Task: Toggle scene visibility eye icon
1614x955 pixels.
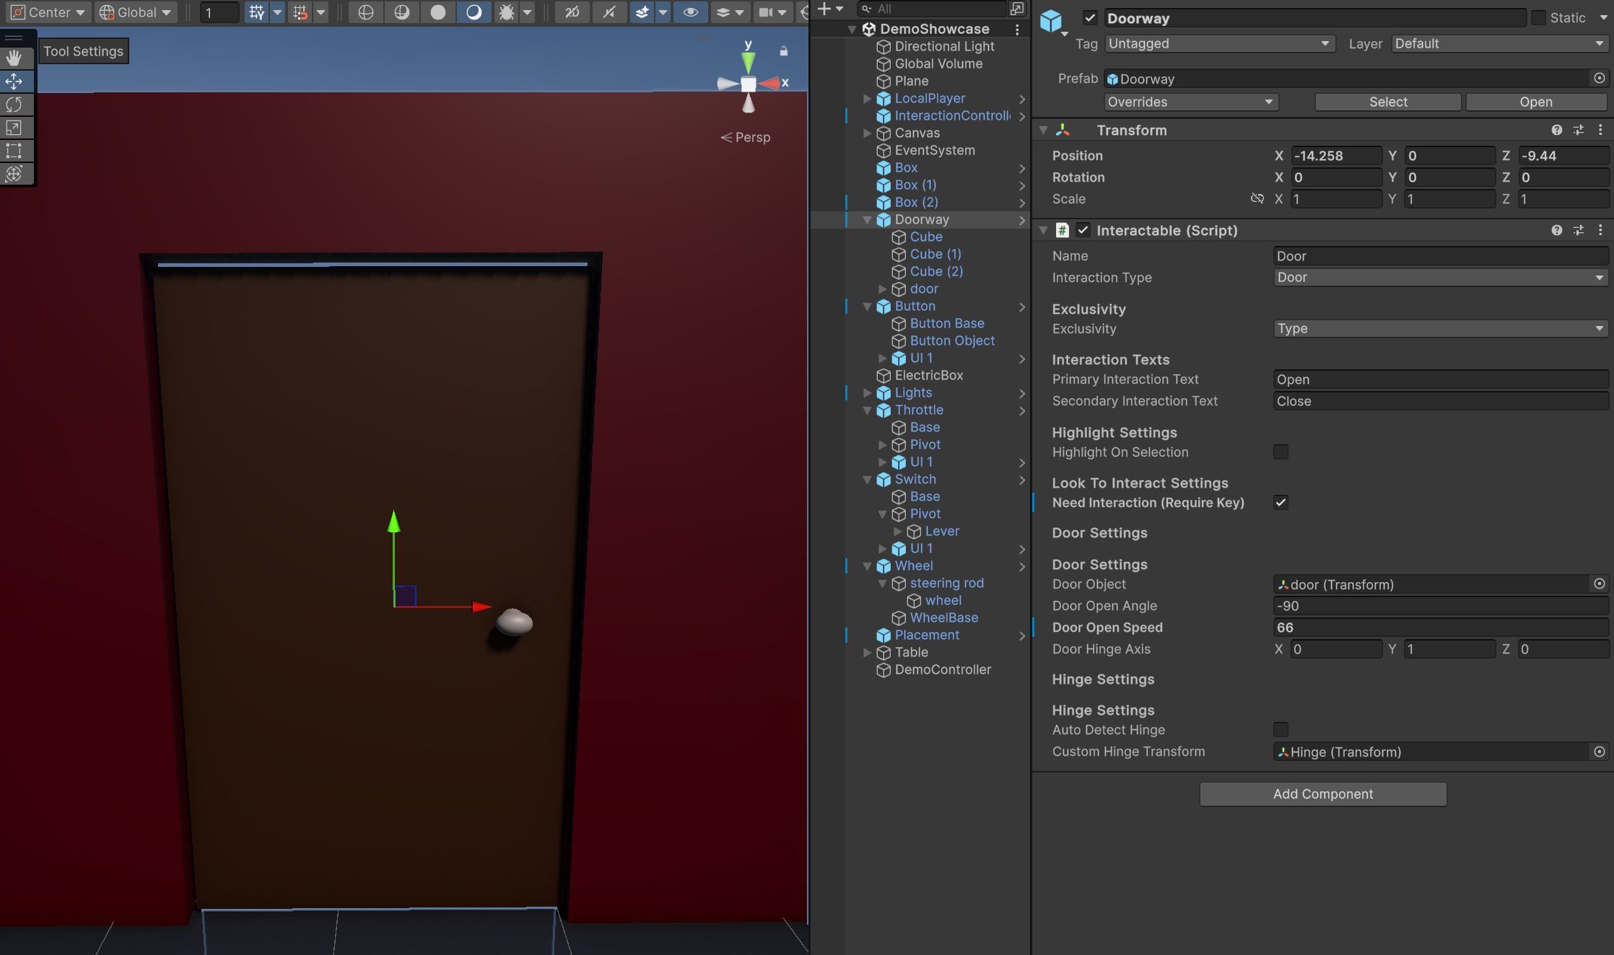Action: point(691,12)
